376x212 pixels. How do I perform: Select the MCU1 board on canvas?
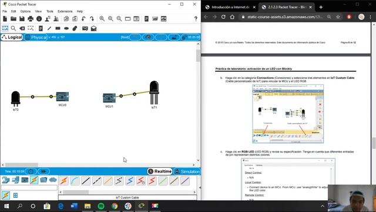pyautogui.click(x=109, y=98)
